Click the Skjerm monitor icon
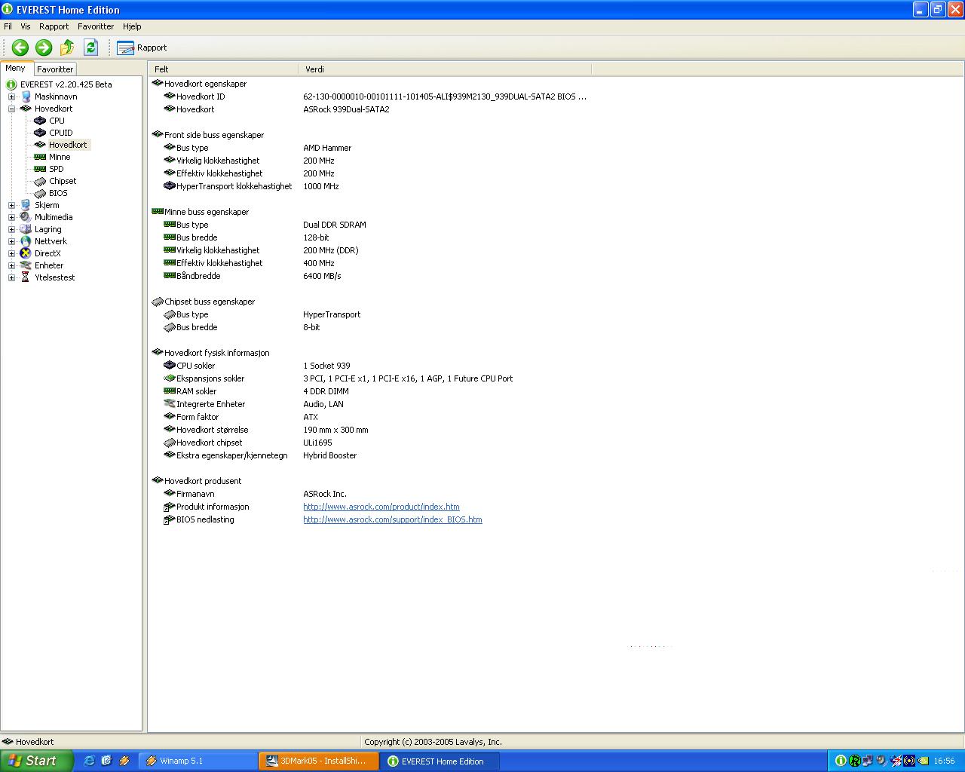This screenshot has height=772, width=965. (x=26, y=205)
